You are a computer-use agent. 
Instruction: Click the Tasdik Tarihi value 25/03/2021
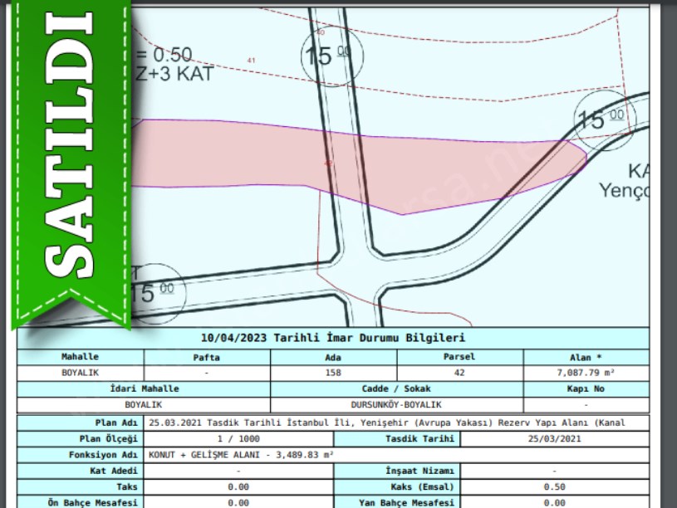point(555,438)
